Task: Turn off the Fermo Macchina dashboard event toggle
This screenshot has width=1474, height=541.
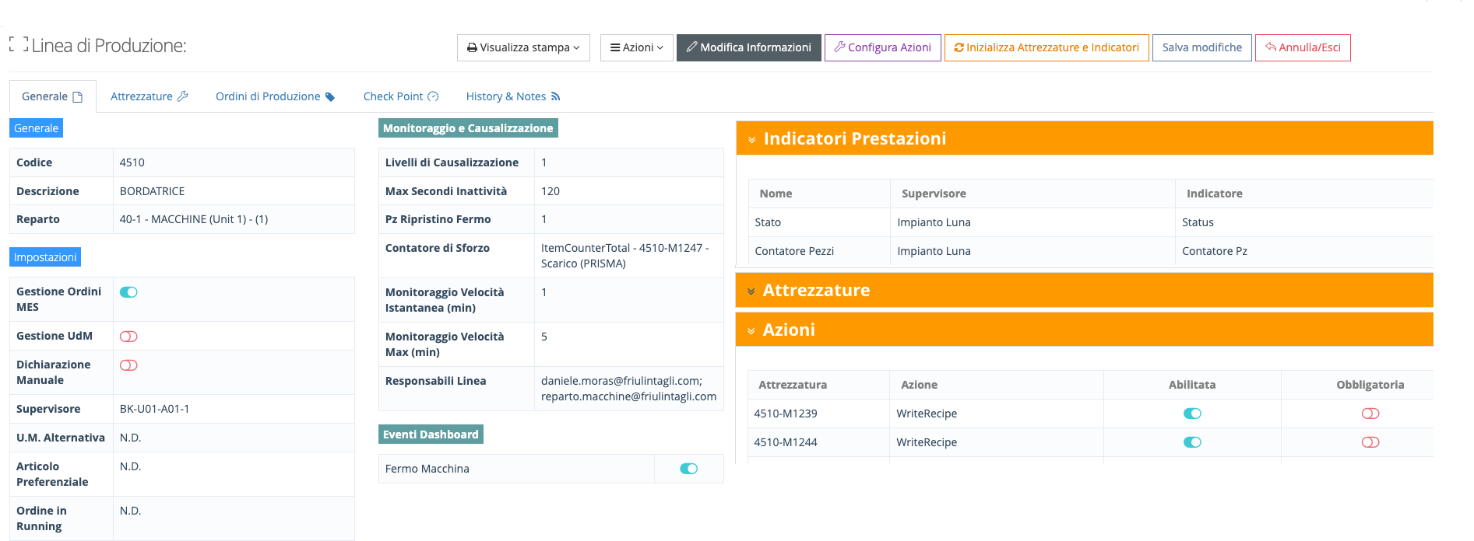Action: 688,469
